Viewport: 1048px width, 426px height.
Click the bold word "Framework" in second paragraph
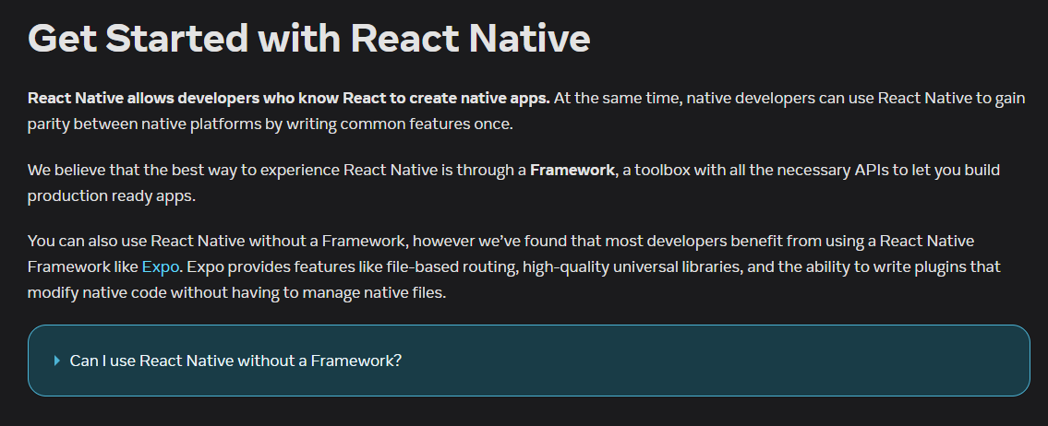pyautogui.click(x=572, y=171)
